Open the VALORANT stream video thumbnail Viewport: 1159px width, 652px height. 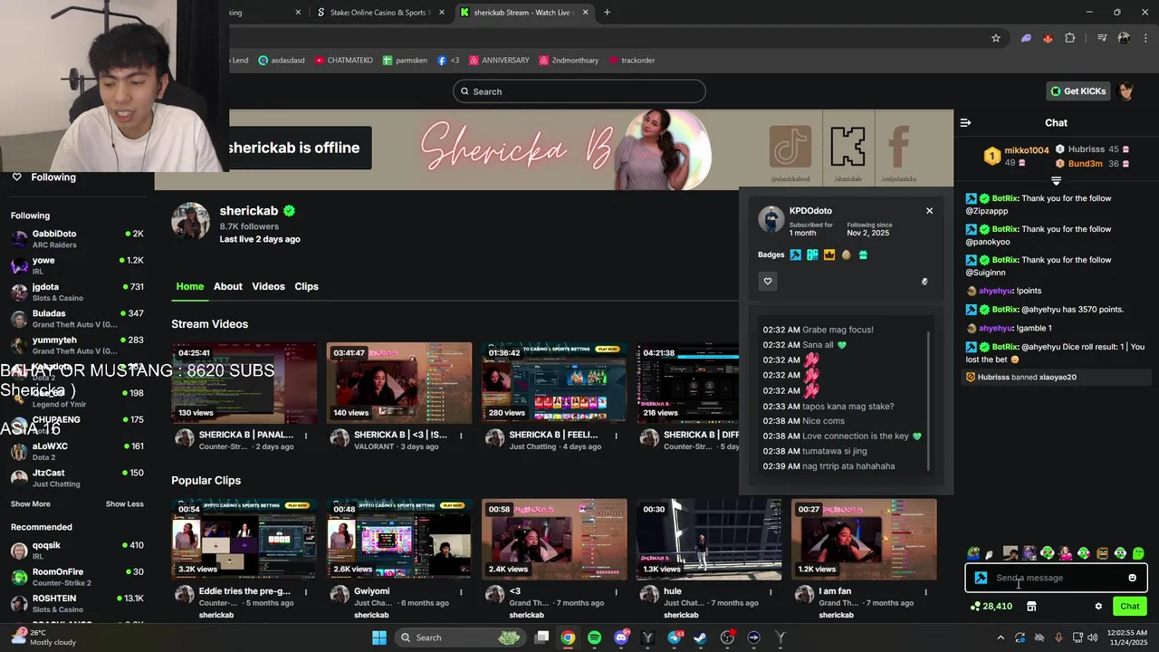pos(399,383)
